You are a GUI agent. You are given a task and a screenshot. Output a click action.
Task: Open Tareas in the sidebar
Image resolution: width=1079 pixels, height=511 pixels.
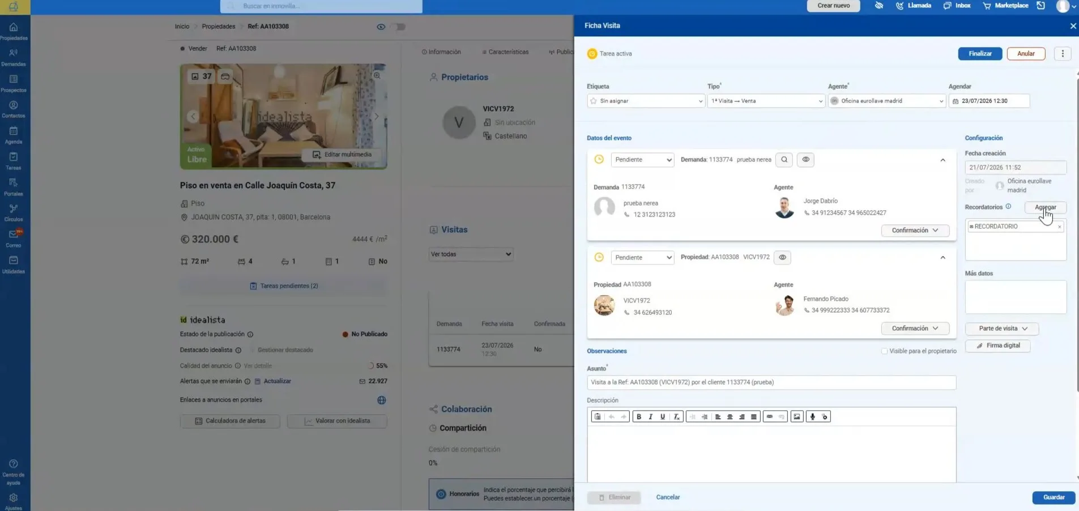14,161
